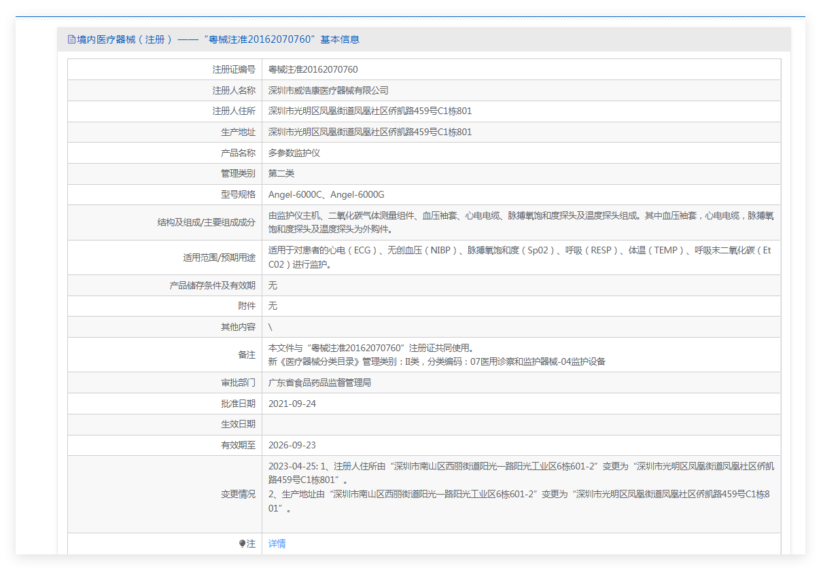Click expiry date 2026-09-23
Viewport: 821px width, 570px height.
coord(292,445)
